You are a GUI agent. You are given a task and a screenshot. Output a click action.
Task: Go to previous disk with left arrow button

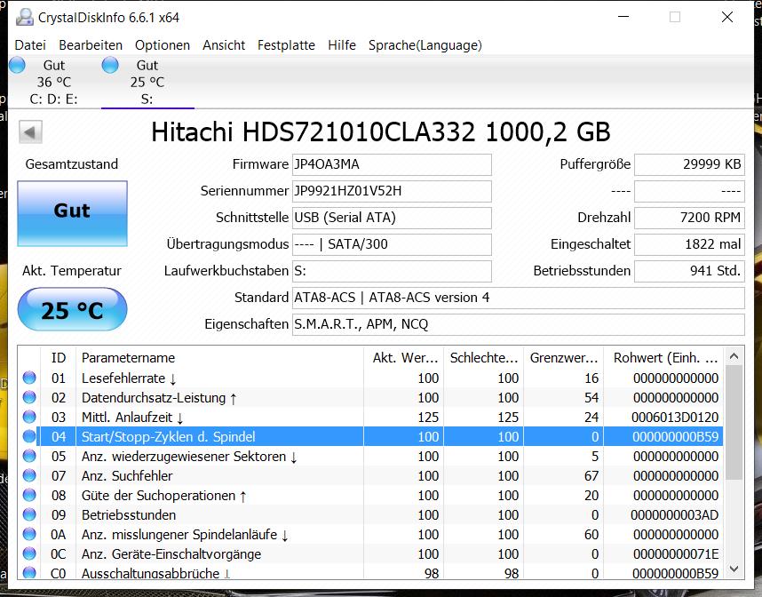(x=30, y=131)
